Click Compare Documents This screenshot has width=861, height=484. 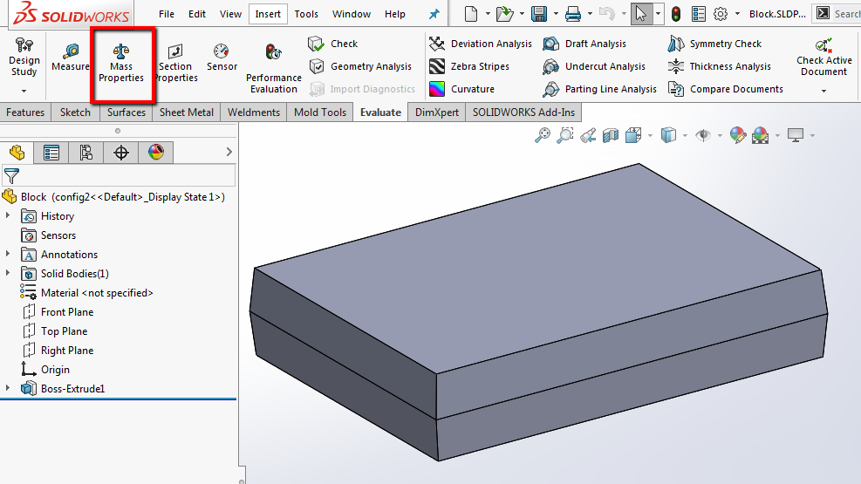[x=726, y=89]
